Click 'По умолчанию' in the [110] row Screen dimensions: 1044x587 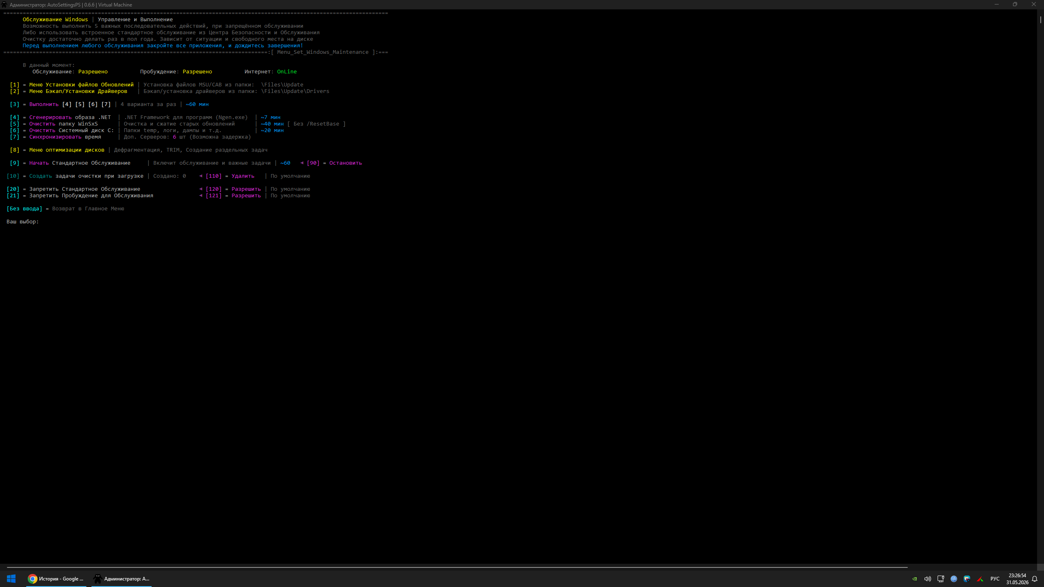pyautogui.click(x=290, y=176)
